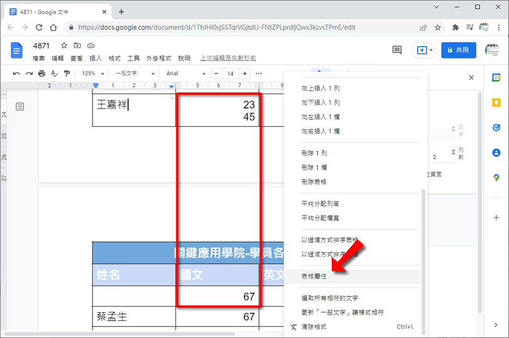Open the 說明 menu
This screenshot has width=509, height=338.
pos(184,58)
